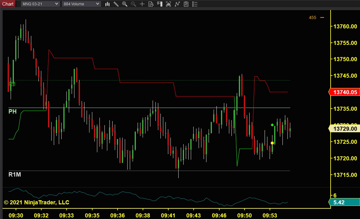
Task: Click the 5.42 indicator value label
Action: [344, 202]
